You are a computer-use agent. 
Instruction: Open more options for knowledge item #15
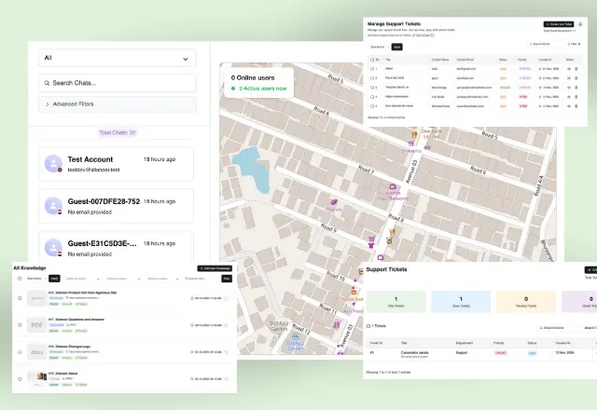(226, 379)
